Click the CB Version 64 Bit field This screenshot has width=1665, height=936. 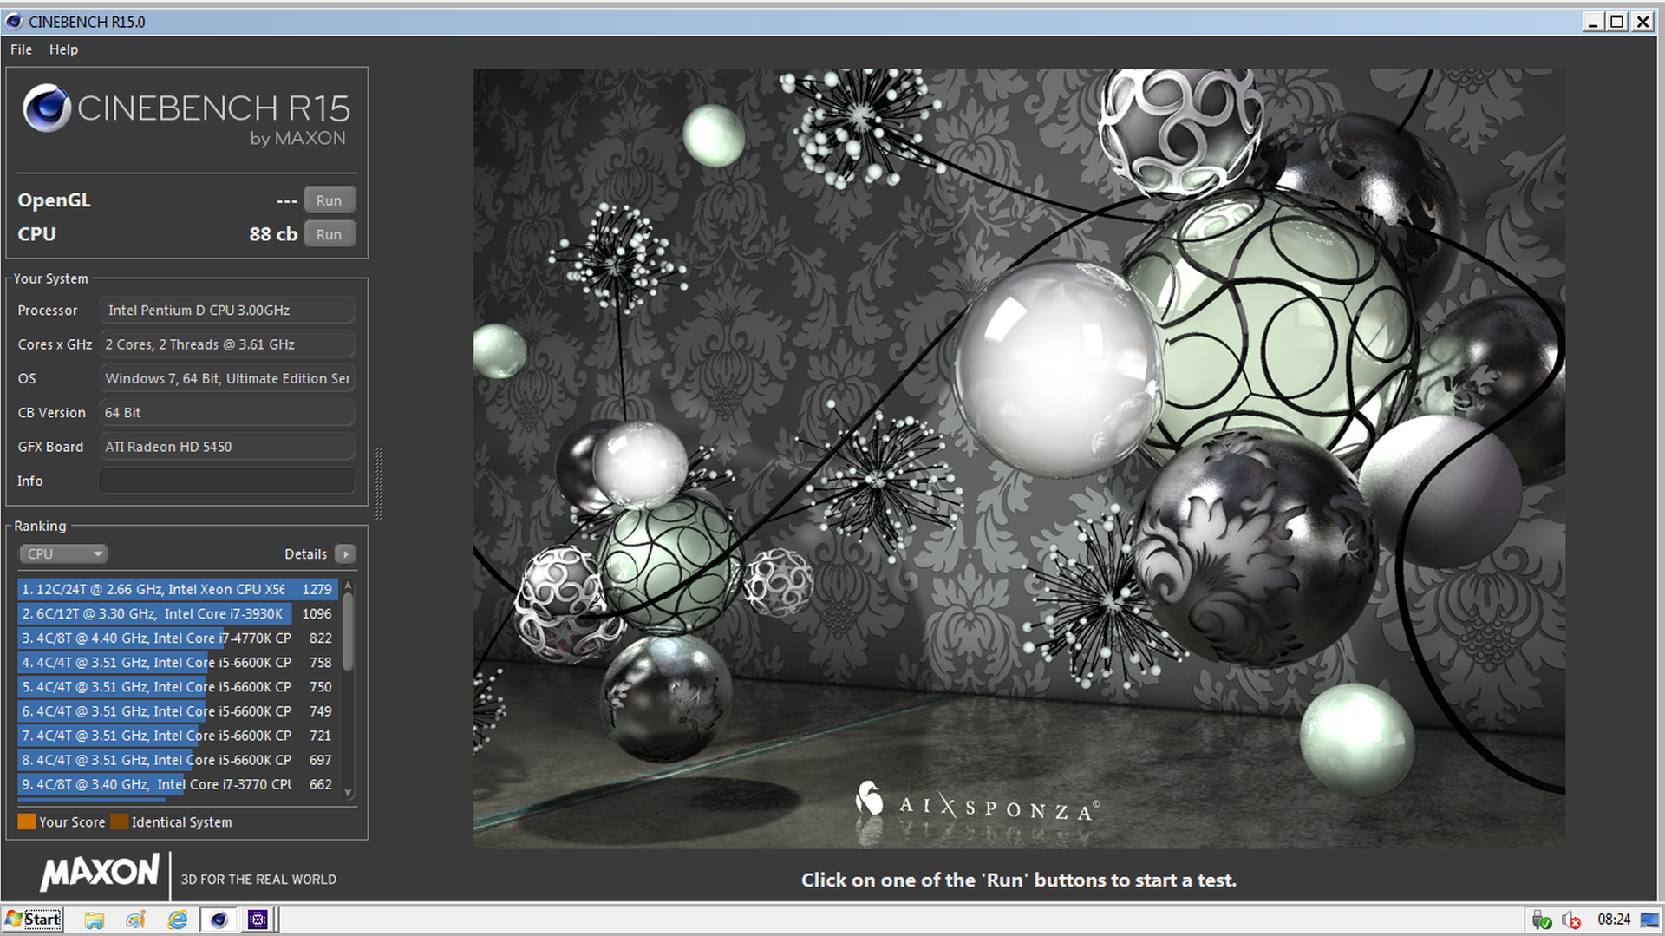227,413
